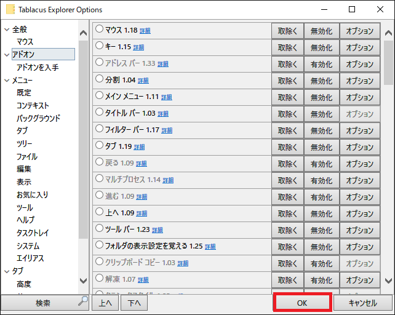Screen dimensions: 395x315
Task: Open the お気に入り tree item
Action: pyautogui.click(x=32, y=195)
